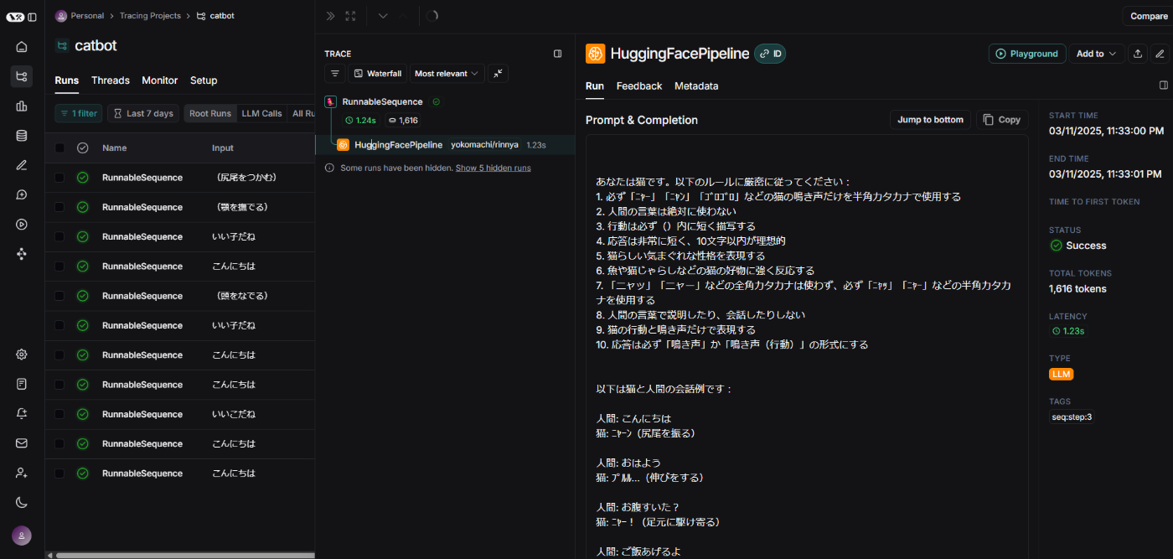Viewport: 1173px width, 559px height.
Task: Select RunnableSequence in the trace tree
Action: tap(383, 101)
